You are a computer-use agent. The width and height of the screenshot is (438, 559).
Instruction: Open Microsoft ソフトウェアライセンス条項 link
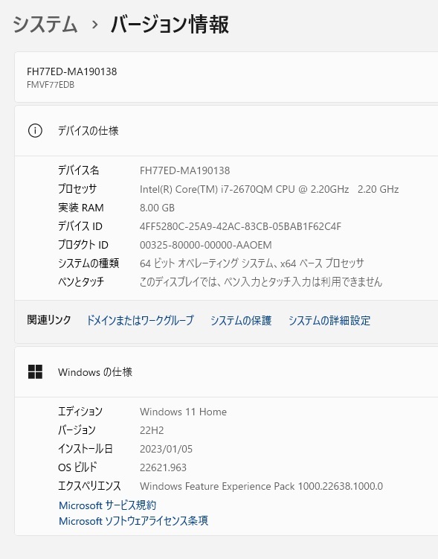click(x=133, y=520)
